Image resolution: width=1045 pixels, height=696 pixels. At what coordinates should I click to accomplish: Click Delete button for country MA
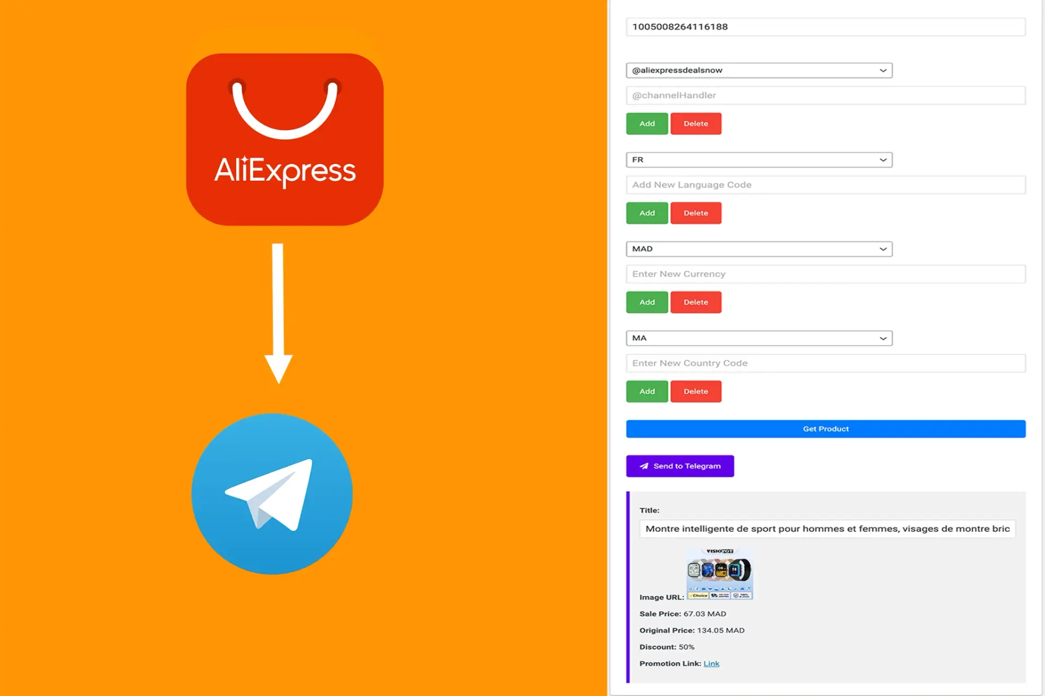pos(694,391)
